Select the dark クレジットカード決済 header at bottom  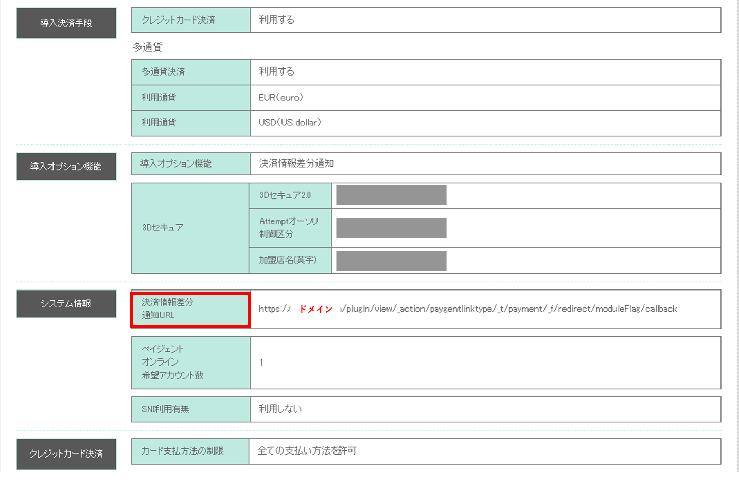coord(66,454)
